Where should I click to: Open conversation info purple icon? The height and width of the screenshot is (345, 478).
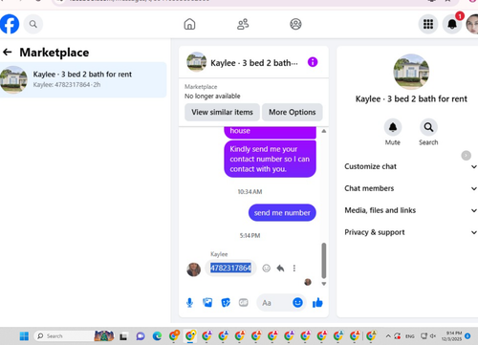click(x=313, y=62)
